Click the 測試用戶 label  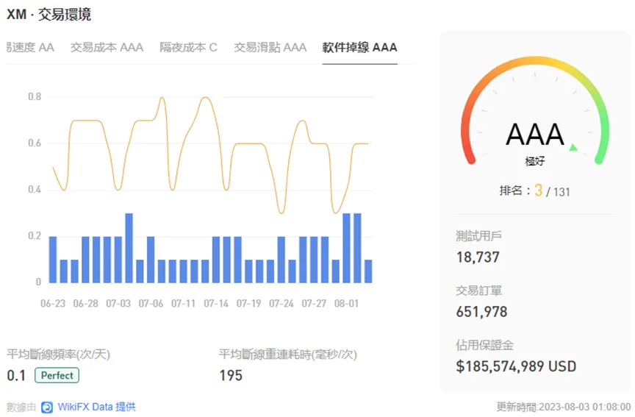tap(478, 236)
